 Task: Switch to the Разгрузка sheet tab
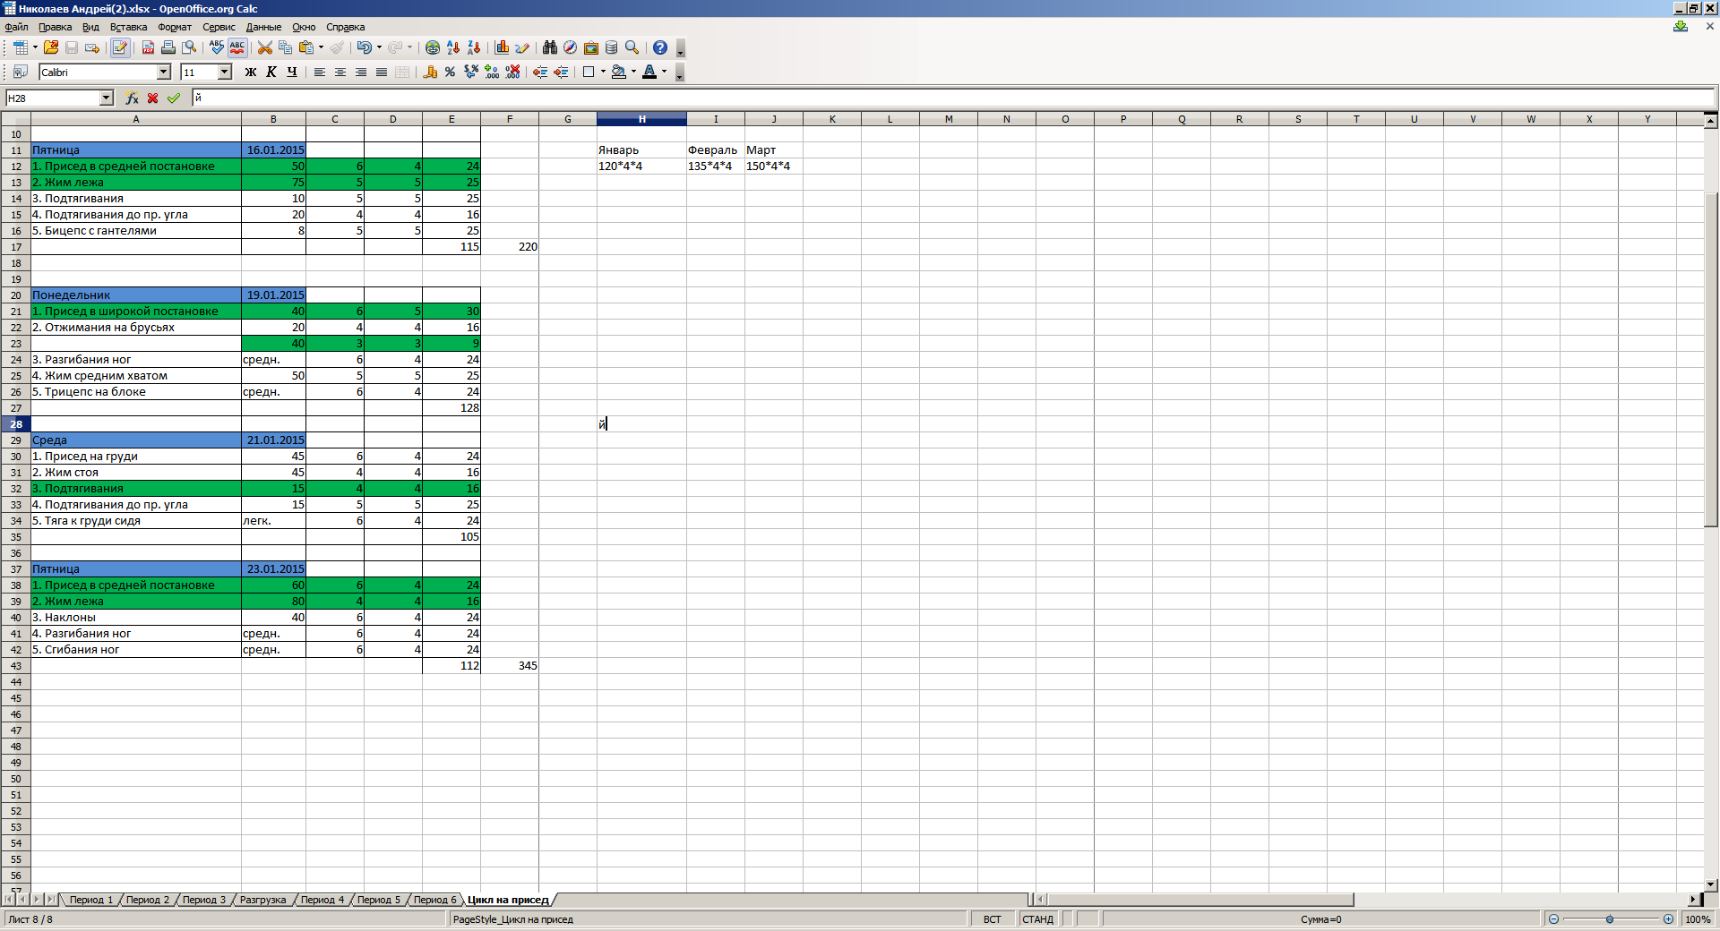pos(262,900)
